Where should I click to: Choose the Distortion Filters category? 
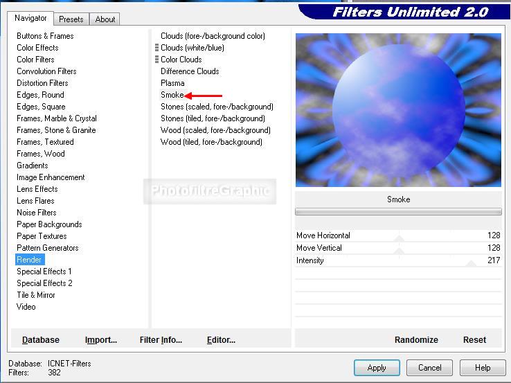tap(42, 83)
